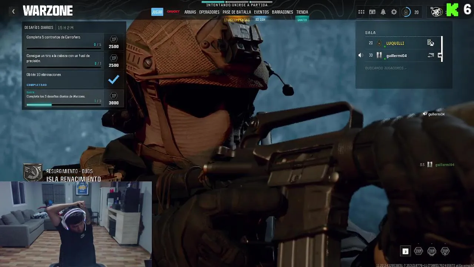Click LUQUILLI's Xbox PC platform icon

(431, 43)
